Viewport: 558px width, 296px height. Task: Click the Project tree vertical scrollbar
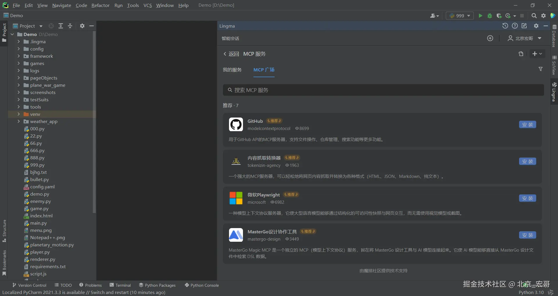click(x=94, y=122)
